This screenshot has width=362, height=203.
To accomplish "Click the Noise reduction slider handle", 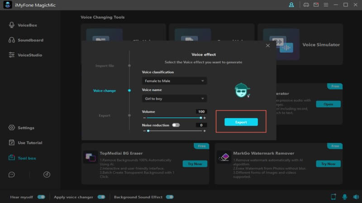I will click(148, 131).
